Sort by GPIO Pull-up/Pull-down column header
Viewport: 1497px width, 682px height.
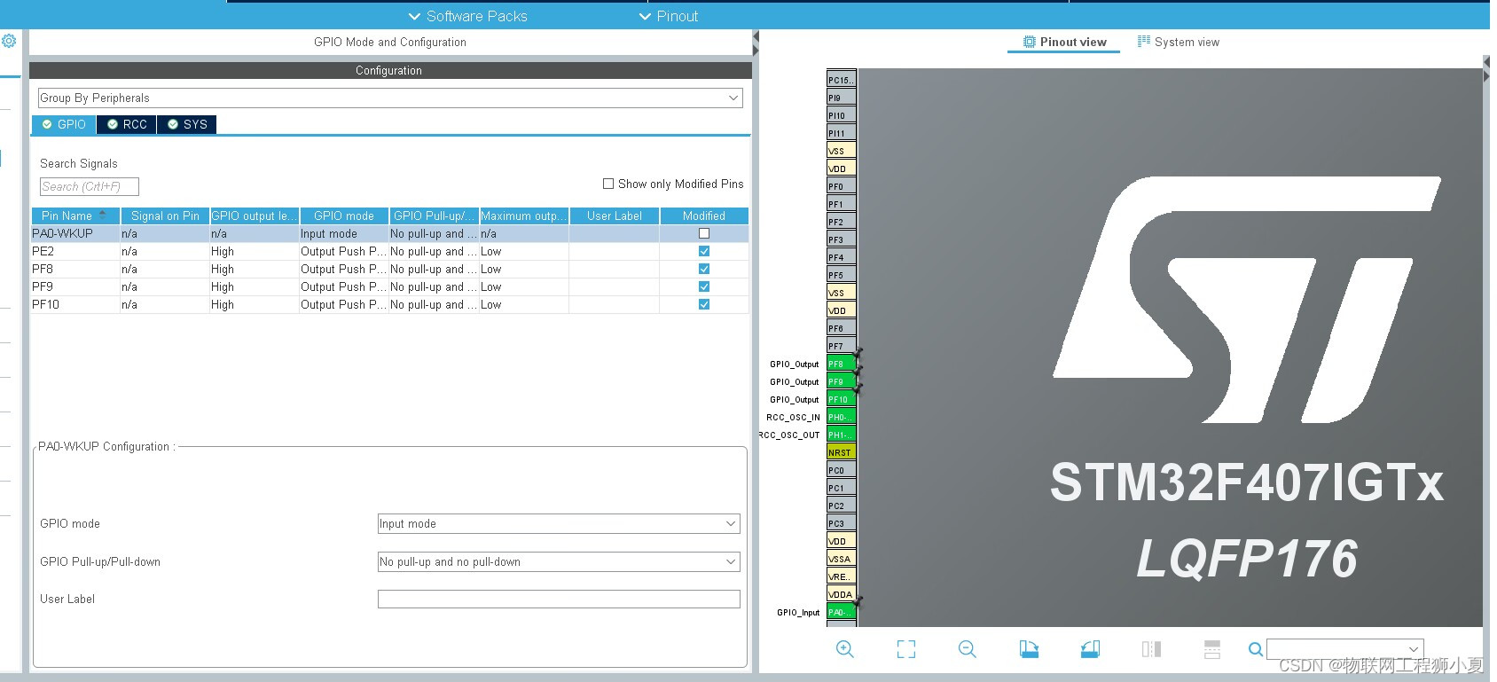click(434, 216)
